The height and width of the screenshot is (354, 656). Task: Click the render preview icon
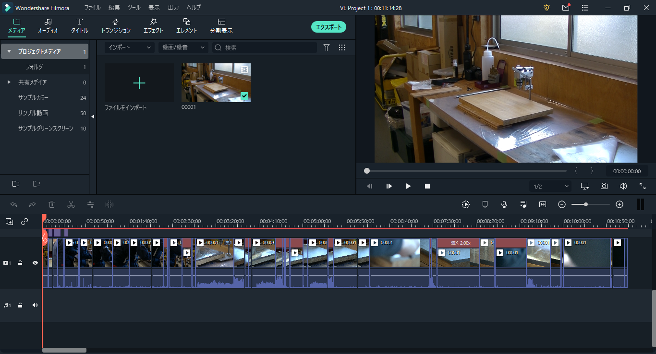coord(466,204)
